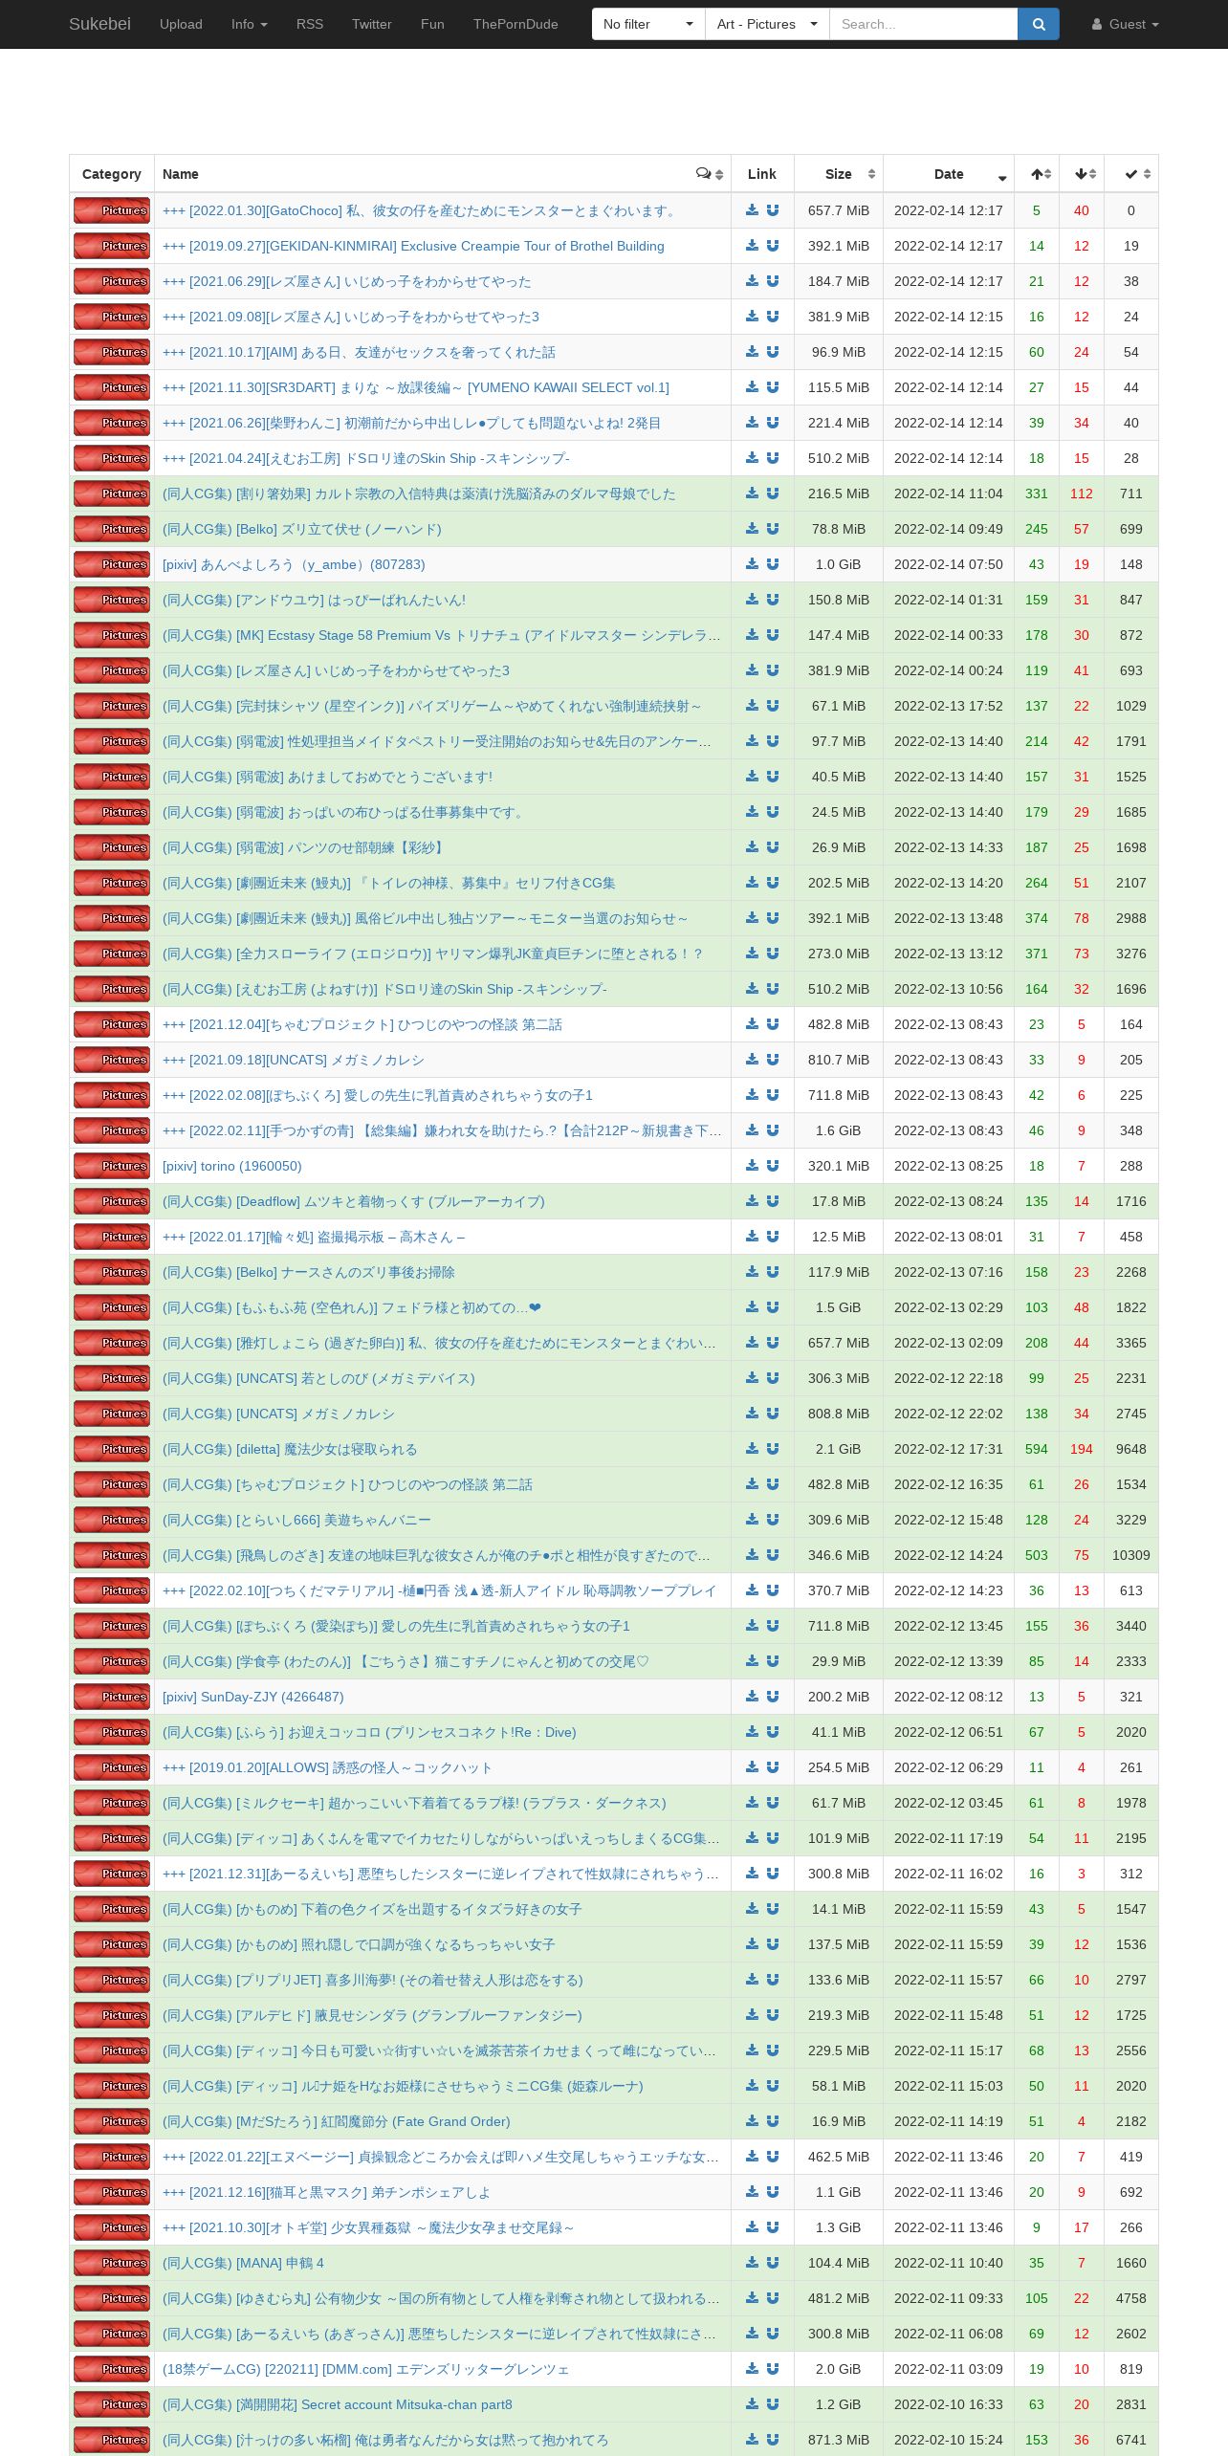Open magnet link for DMM.com 2.0 GiB row
The image size is (1228, 2456).
(773, 2369)
